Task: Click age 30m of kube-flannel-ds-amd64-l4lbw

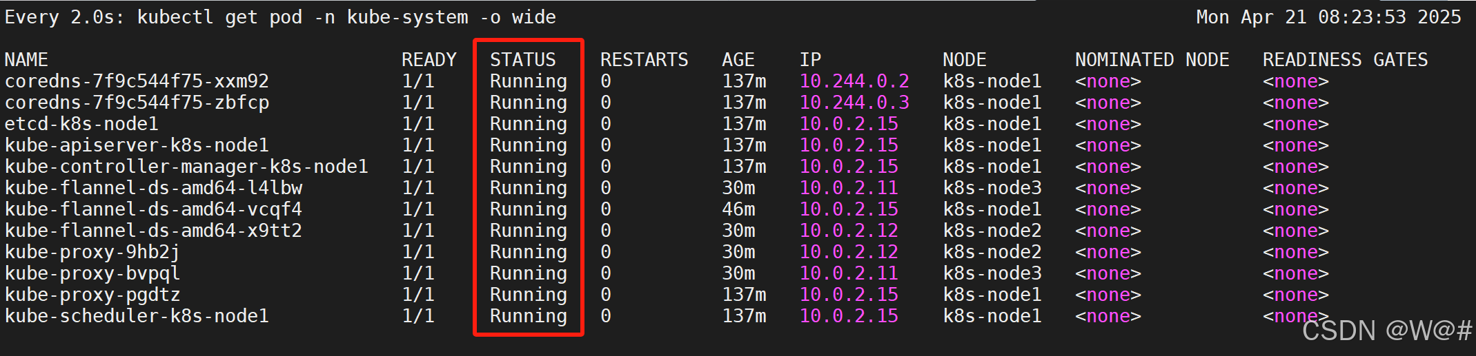Action: [738, 188]
